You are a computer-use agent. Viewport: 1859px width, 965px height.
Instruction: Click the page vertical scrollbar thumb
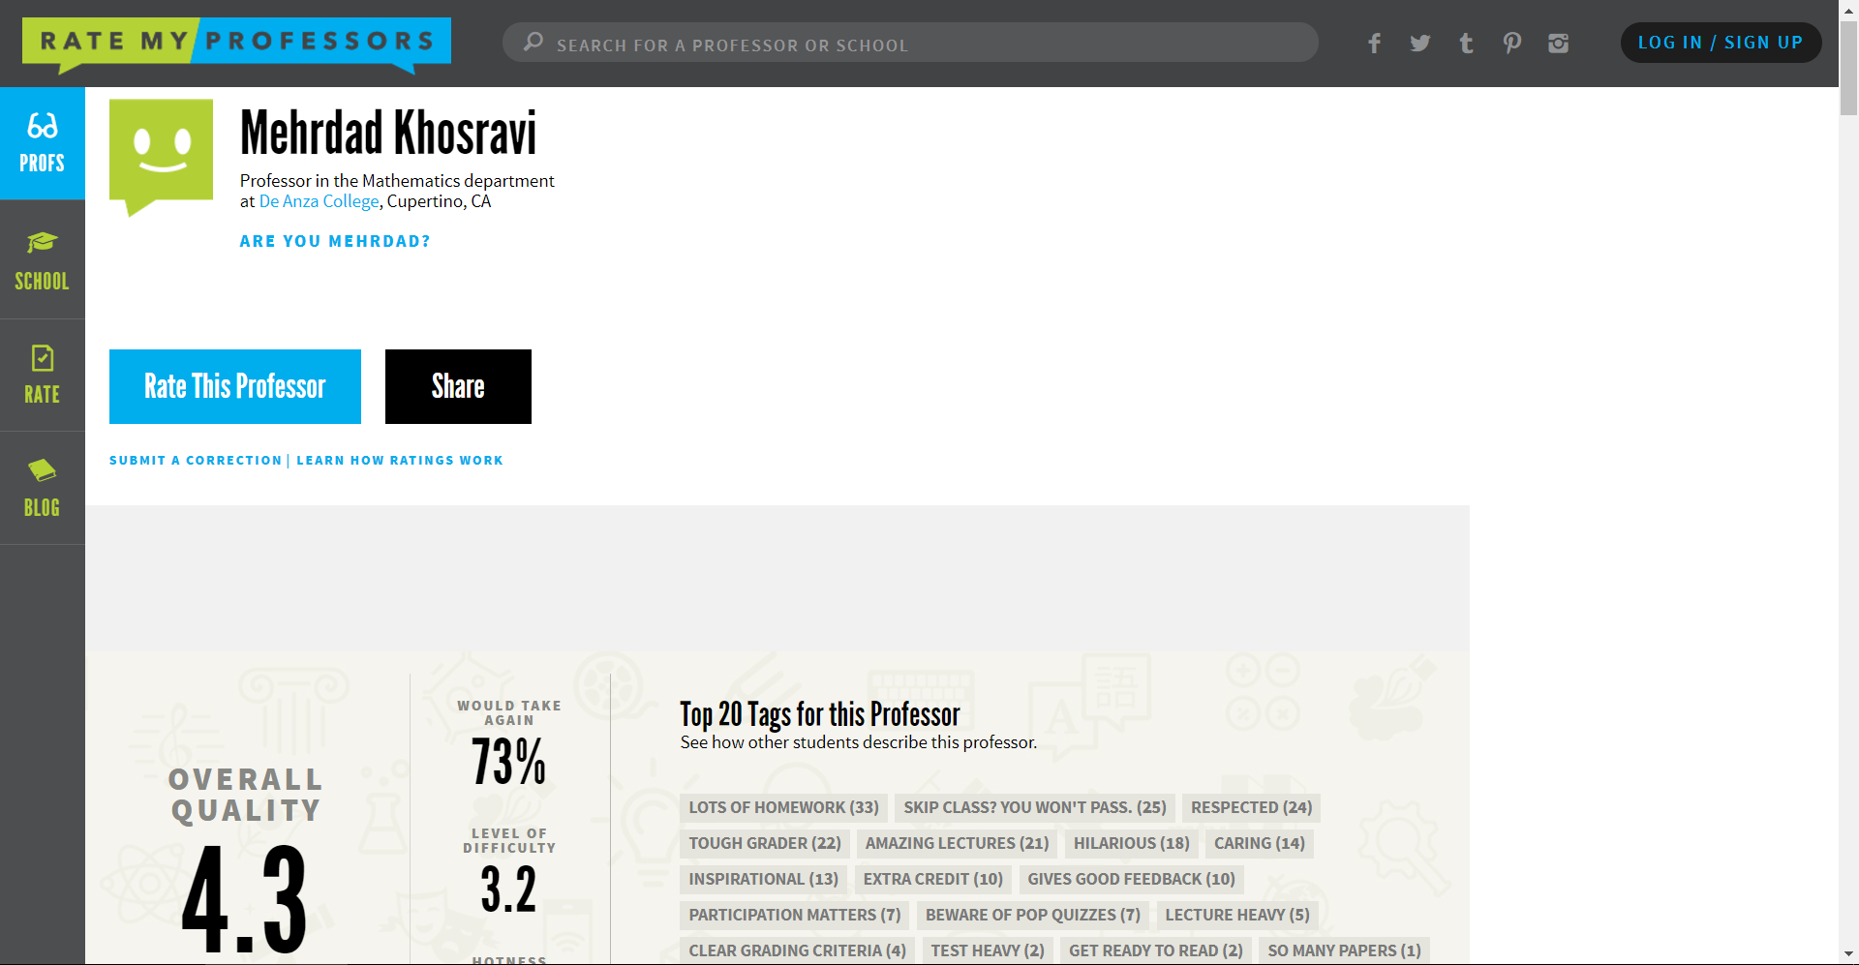pos(1848,68)
